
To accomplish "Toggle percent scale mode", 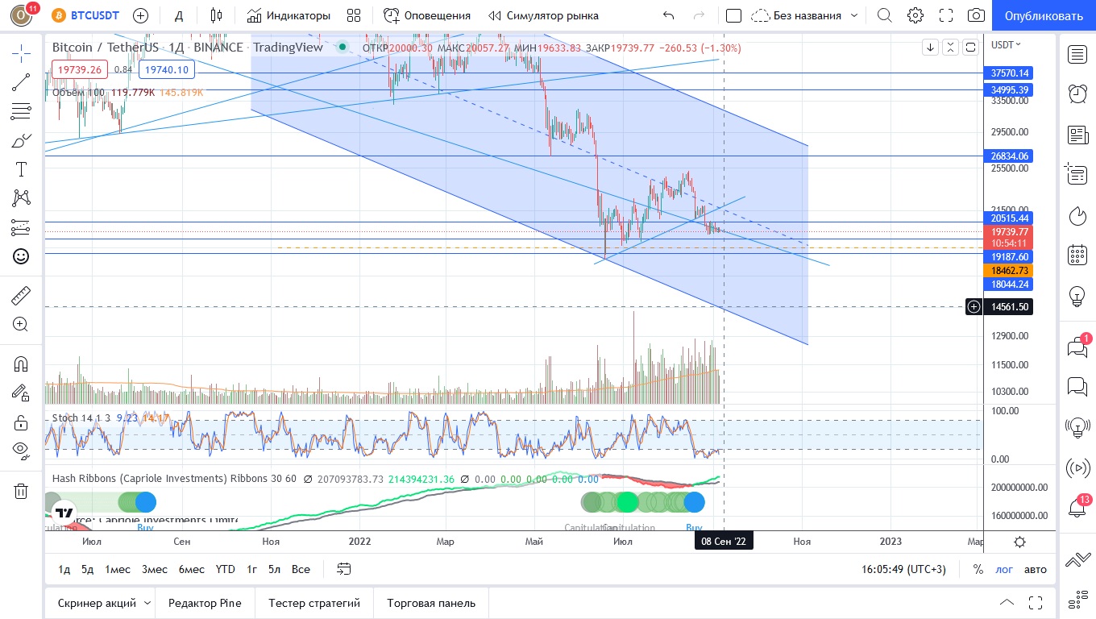I will [x=978, y=569].
